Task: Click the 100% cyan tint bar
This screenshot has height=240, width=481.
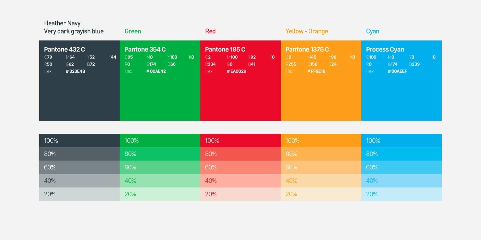Action: [401, 140]
